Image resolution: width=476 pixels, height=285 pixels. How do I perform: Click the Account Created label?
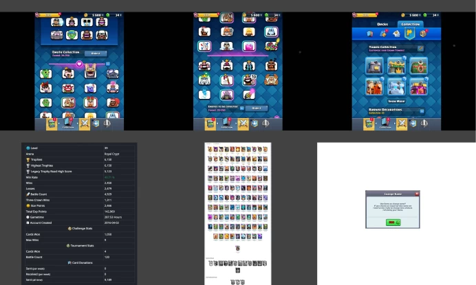click(41, 223)
